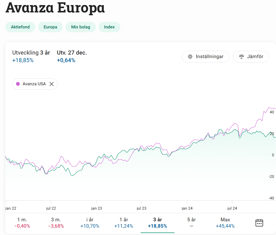The image size is (276, 235).
Task: Choose the 5 år period tab
Action: click(191, 223)
